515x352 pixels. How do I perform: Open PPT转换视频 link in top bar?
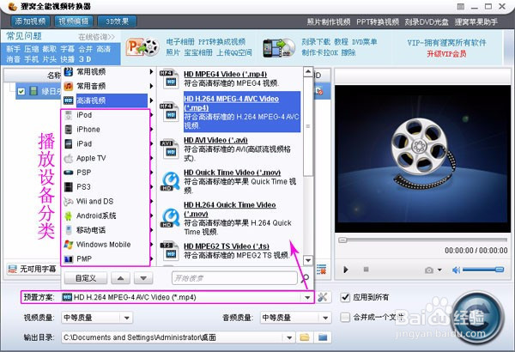pyautogui.click(x=378, y=22)
